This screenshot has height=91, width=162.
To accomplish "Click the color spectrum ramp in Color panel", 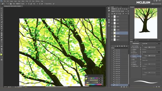I will pos(93,85).
